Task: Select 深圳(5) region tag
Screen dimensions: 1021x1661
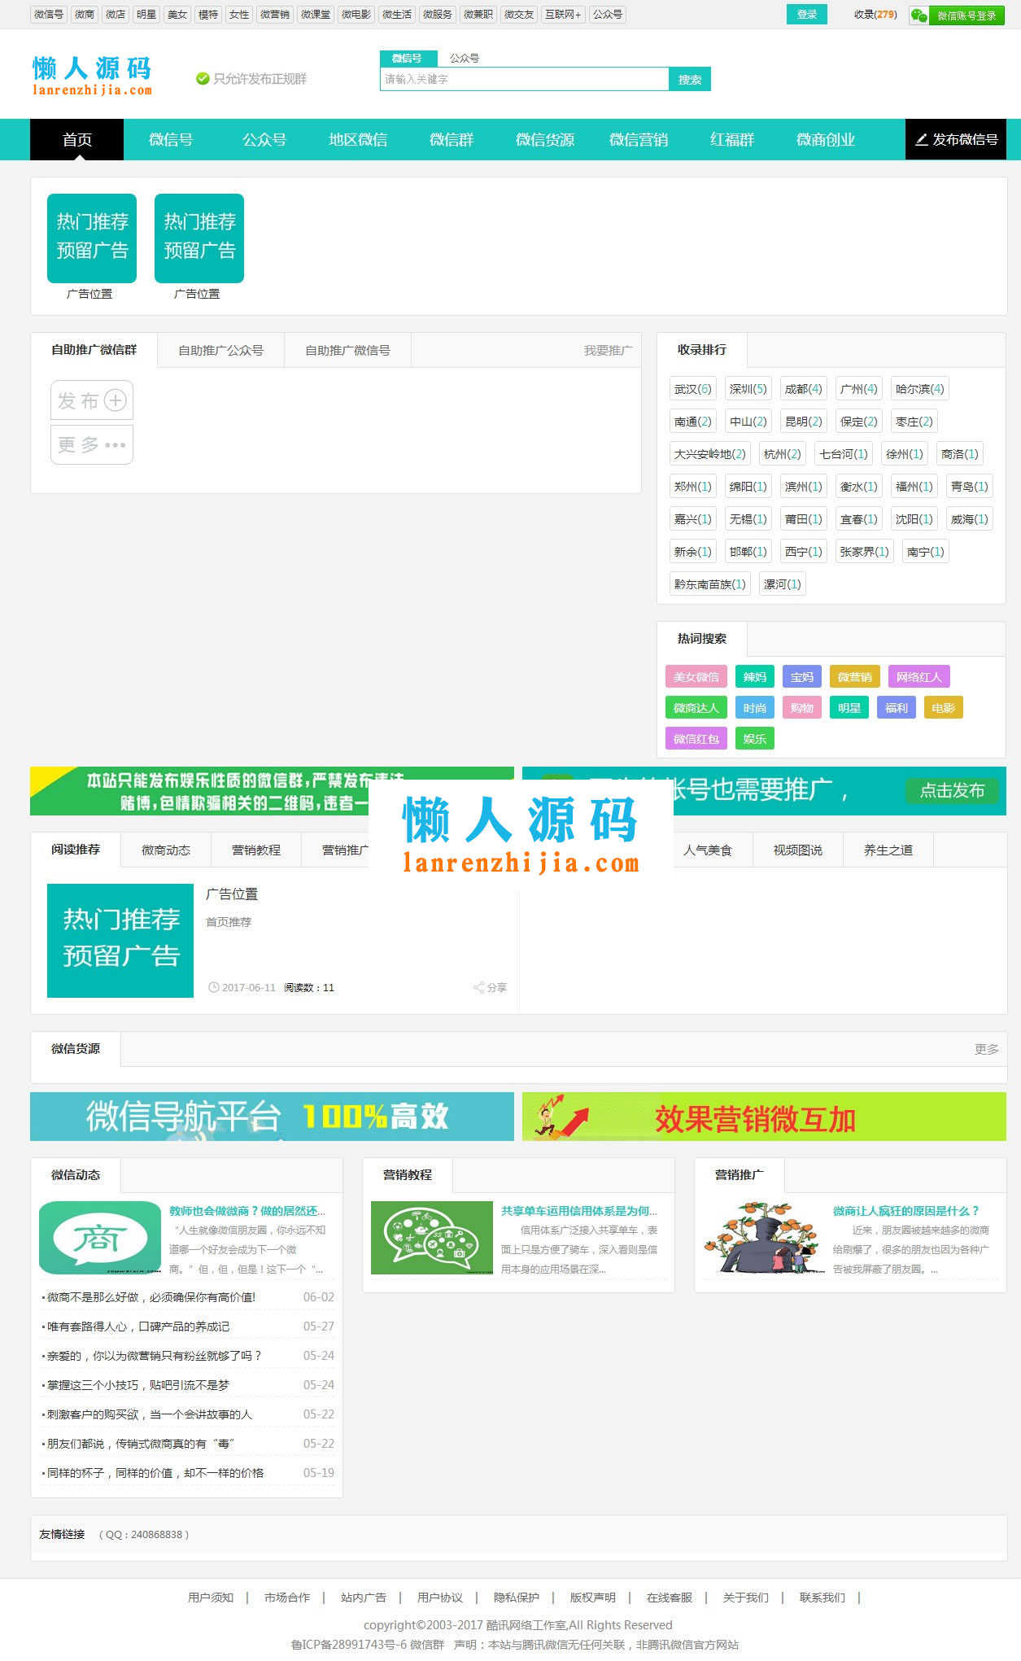Action: click(748, 389)
